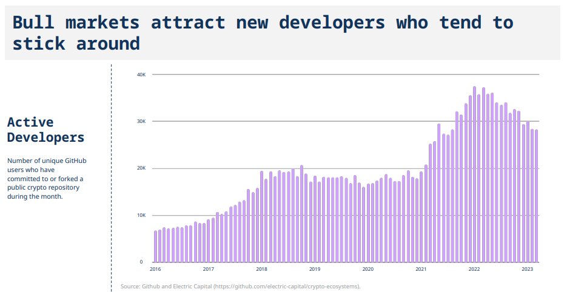
Task: Click the 40K y-axis label
Action: pyautogui.click(x=140, y=75)
